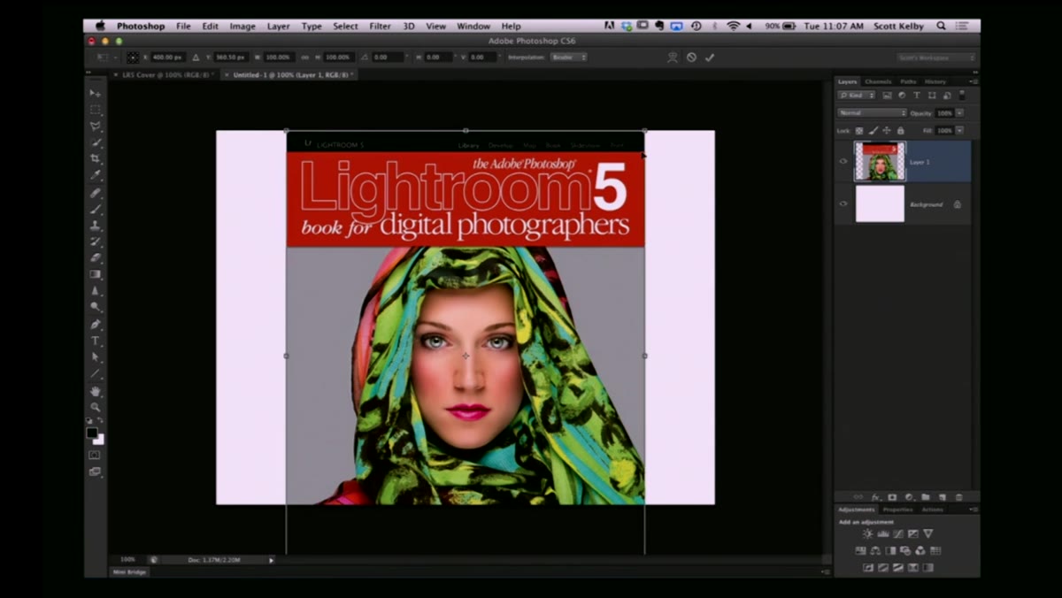Click the background color swatch
Viewport: 1062px width, 598px height.
coord(99,440)
